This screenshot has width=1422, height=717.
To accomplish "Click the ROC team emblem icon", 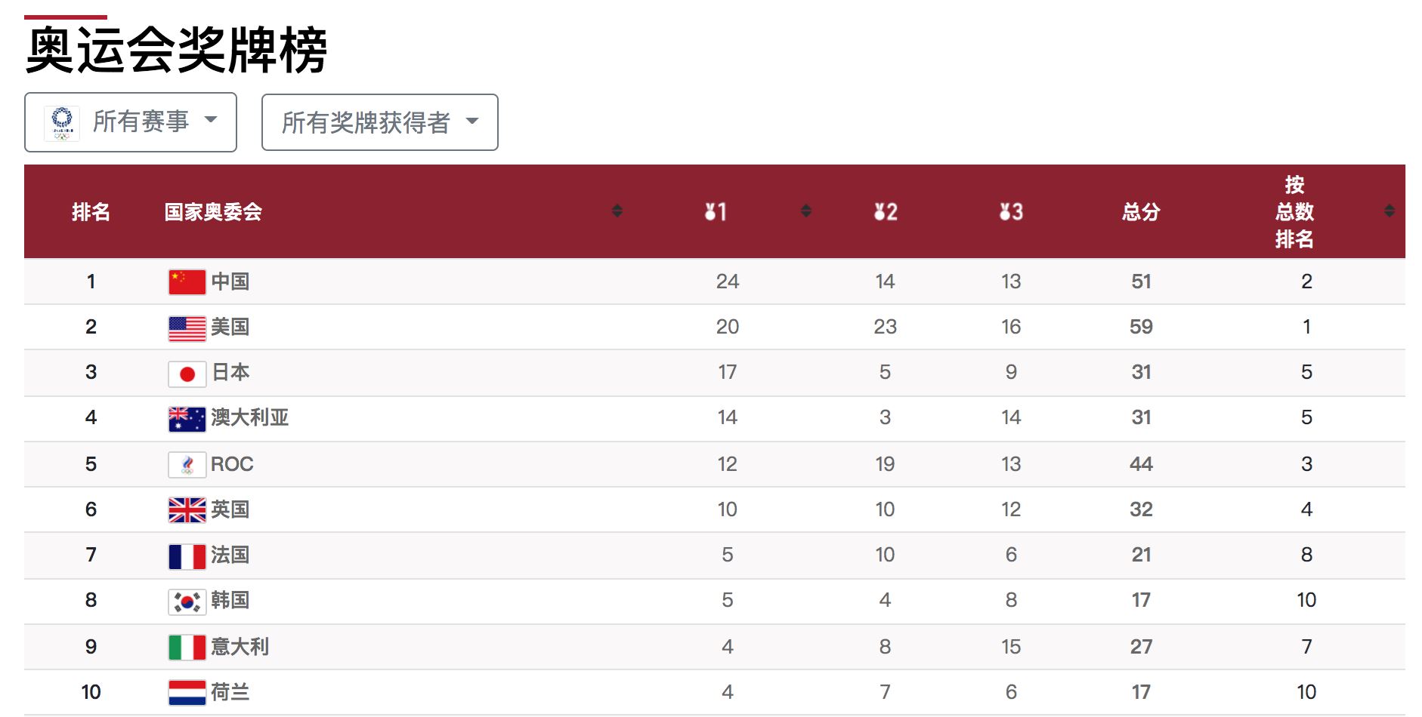I will click(x=187, y=465).
